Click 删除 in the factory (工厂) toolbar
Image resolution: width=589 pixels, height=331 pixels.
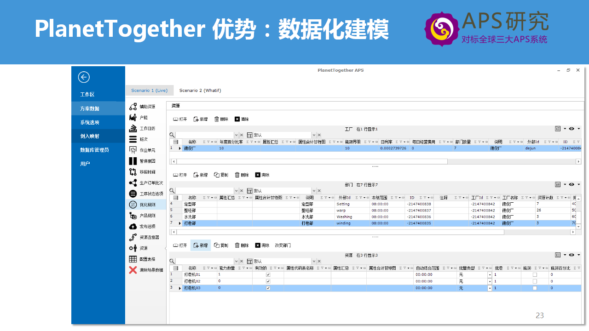[221, 119]
